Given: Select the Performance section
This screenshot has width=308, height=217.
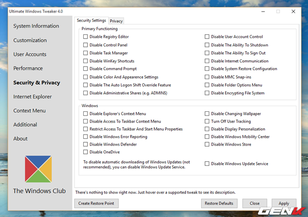Looking at the screenshot, I should (28, 68).
